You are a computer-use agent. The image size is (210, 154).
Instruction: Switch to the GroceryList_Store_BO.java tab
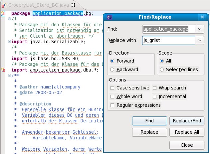(x=37, y=5)
